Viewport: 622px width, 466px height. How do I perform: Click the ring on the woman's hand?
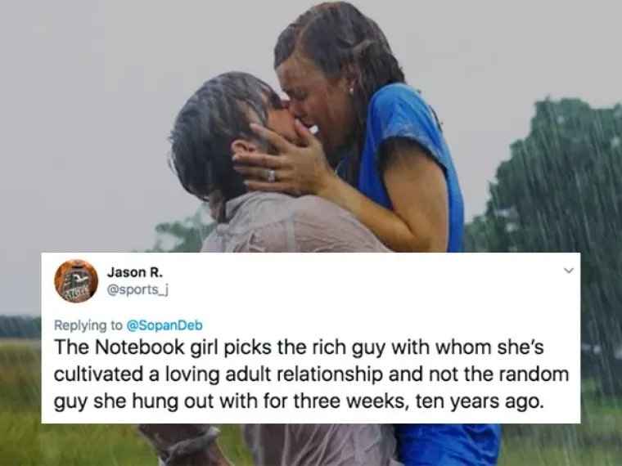272,176
